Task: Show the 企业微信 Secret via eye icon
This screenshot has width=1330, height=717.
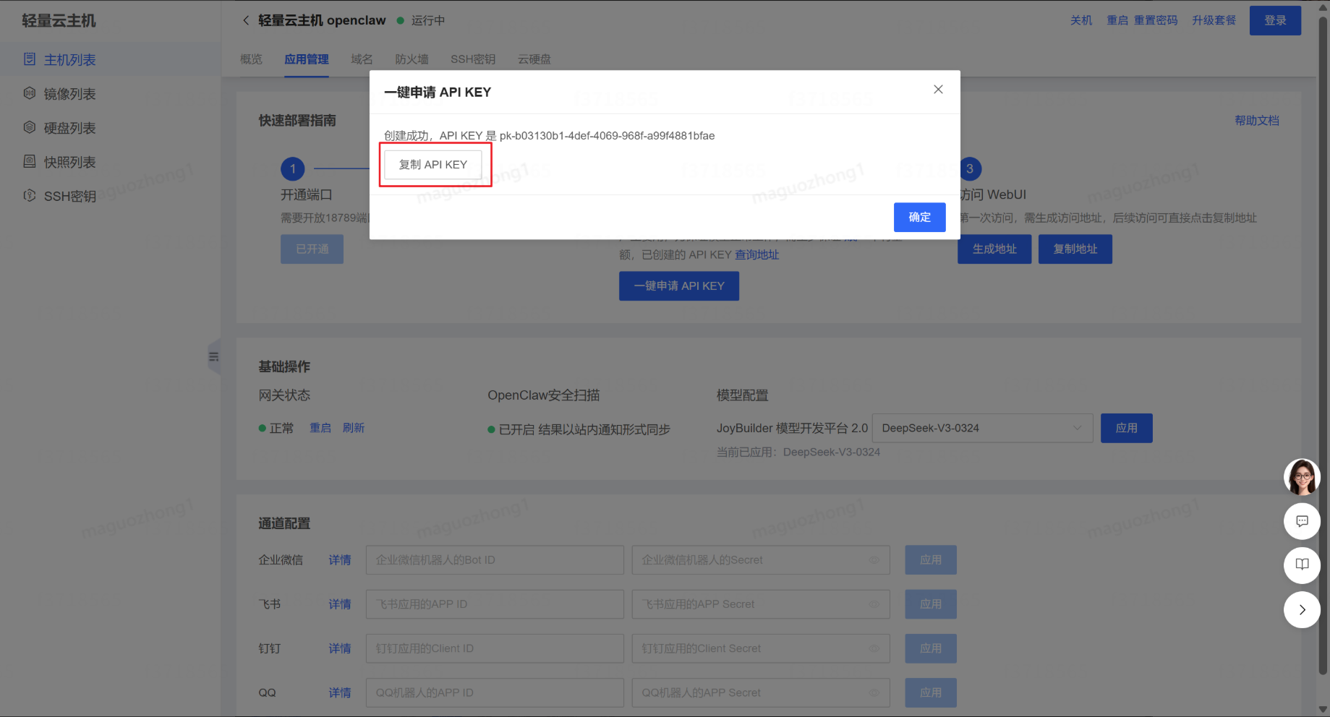Action: coord(874,560)
